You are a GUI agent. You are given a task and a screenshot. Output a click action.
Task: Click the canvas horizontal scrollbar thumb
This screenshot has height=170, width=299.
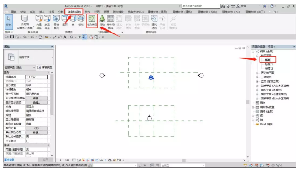coord(184,161)
